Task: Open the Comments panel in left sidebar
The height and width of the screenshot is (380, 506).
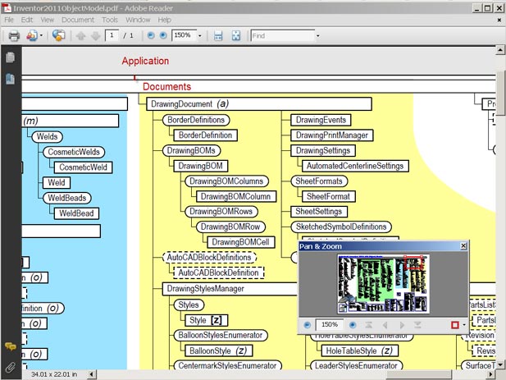Action: 10,348
